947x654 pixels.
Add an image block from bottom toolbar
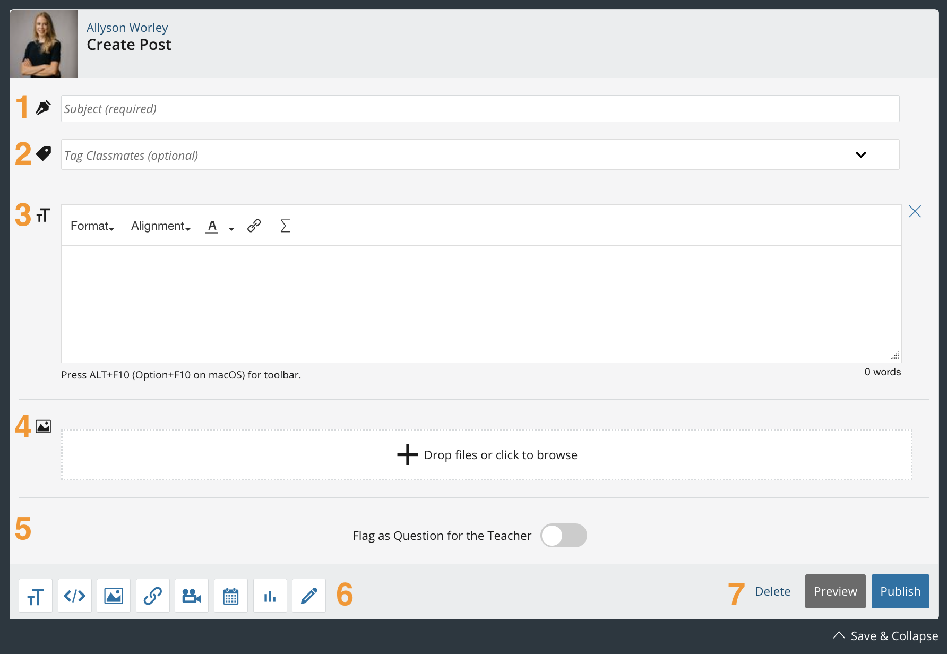tap(114, 596)
